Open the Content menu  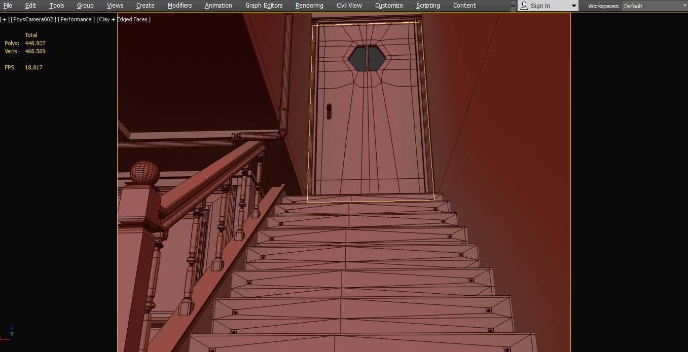[464, 6]
